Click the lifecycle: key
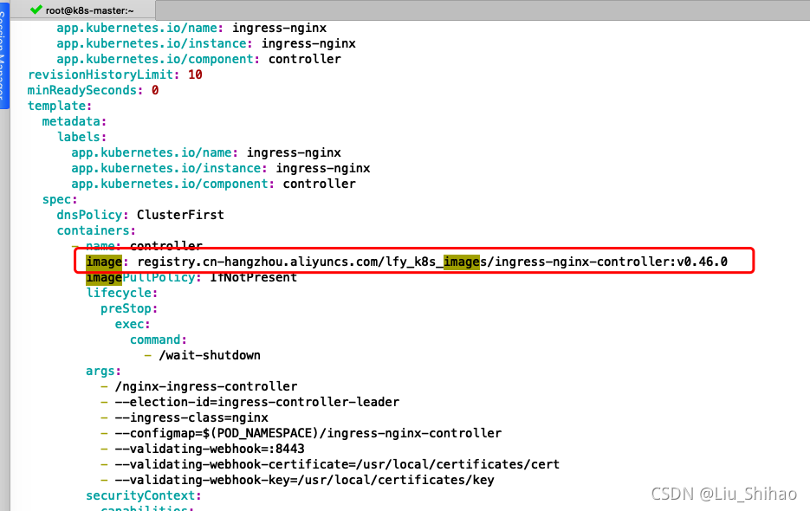 (x=121, y=293)
